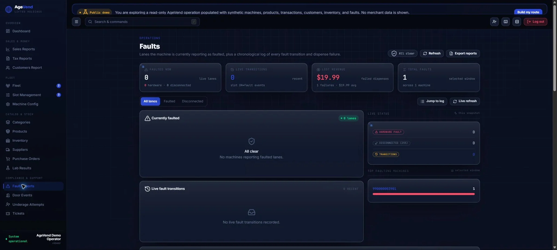This screenshot has width=557, height=250.
Task: Select the All lanes filter
Action: point(150,101)
